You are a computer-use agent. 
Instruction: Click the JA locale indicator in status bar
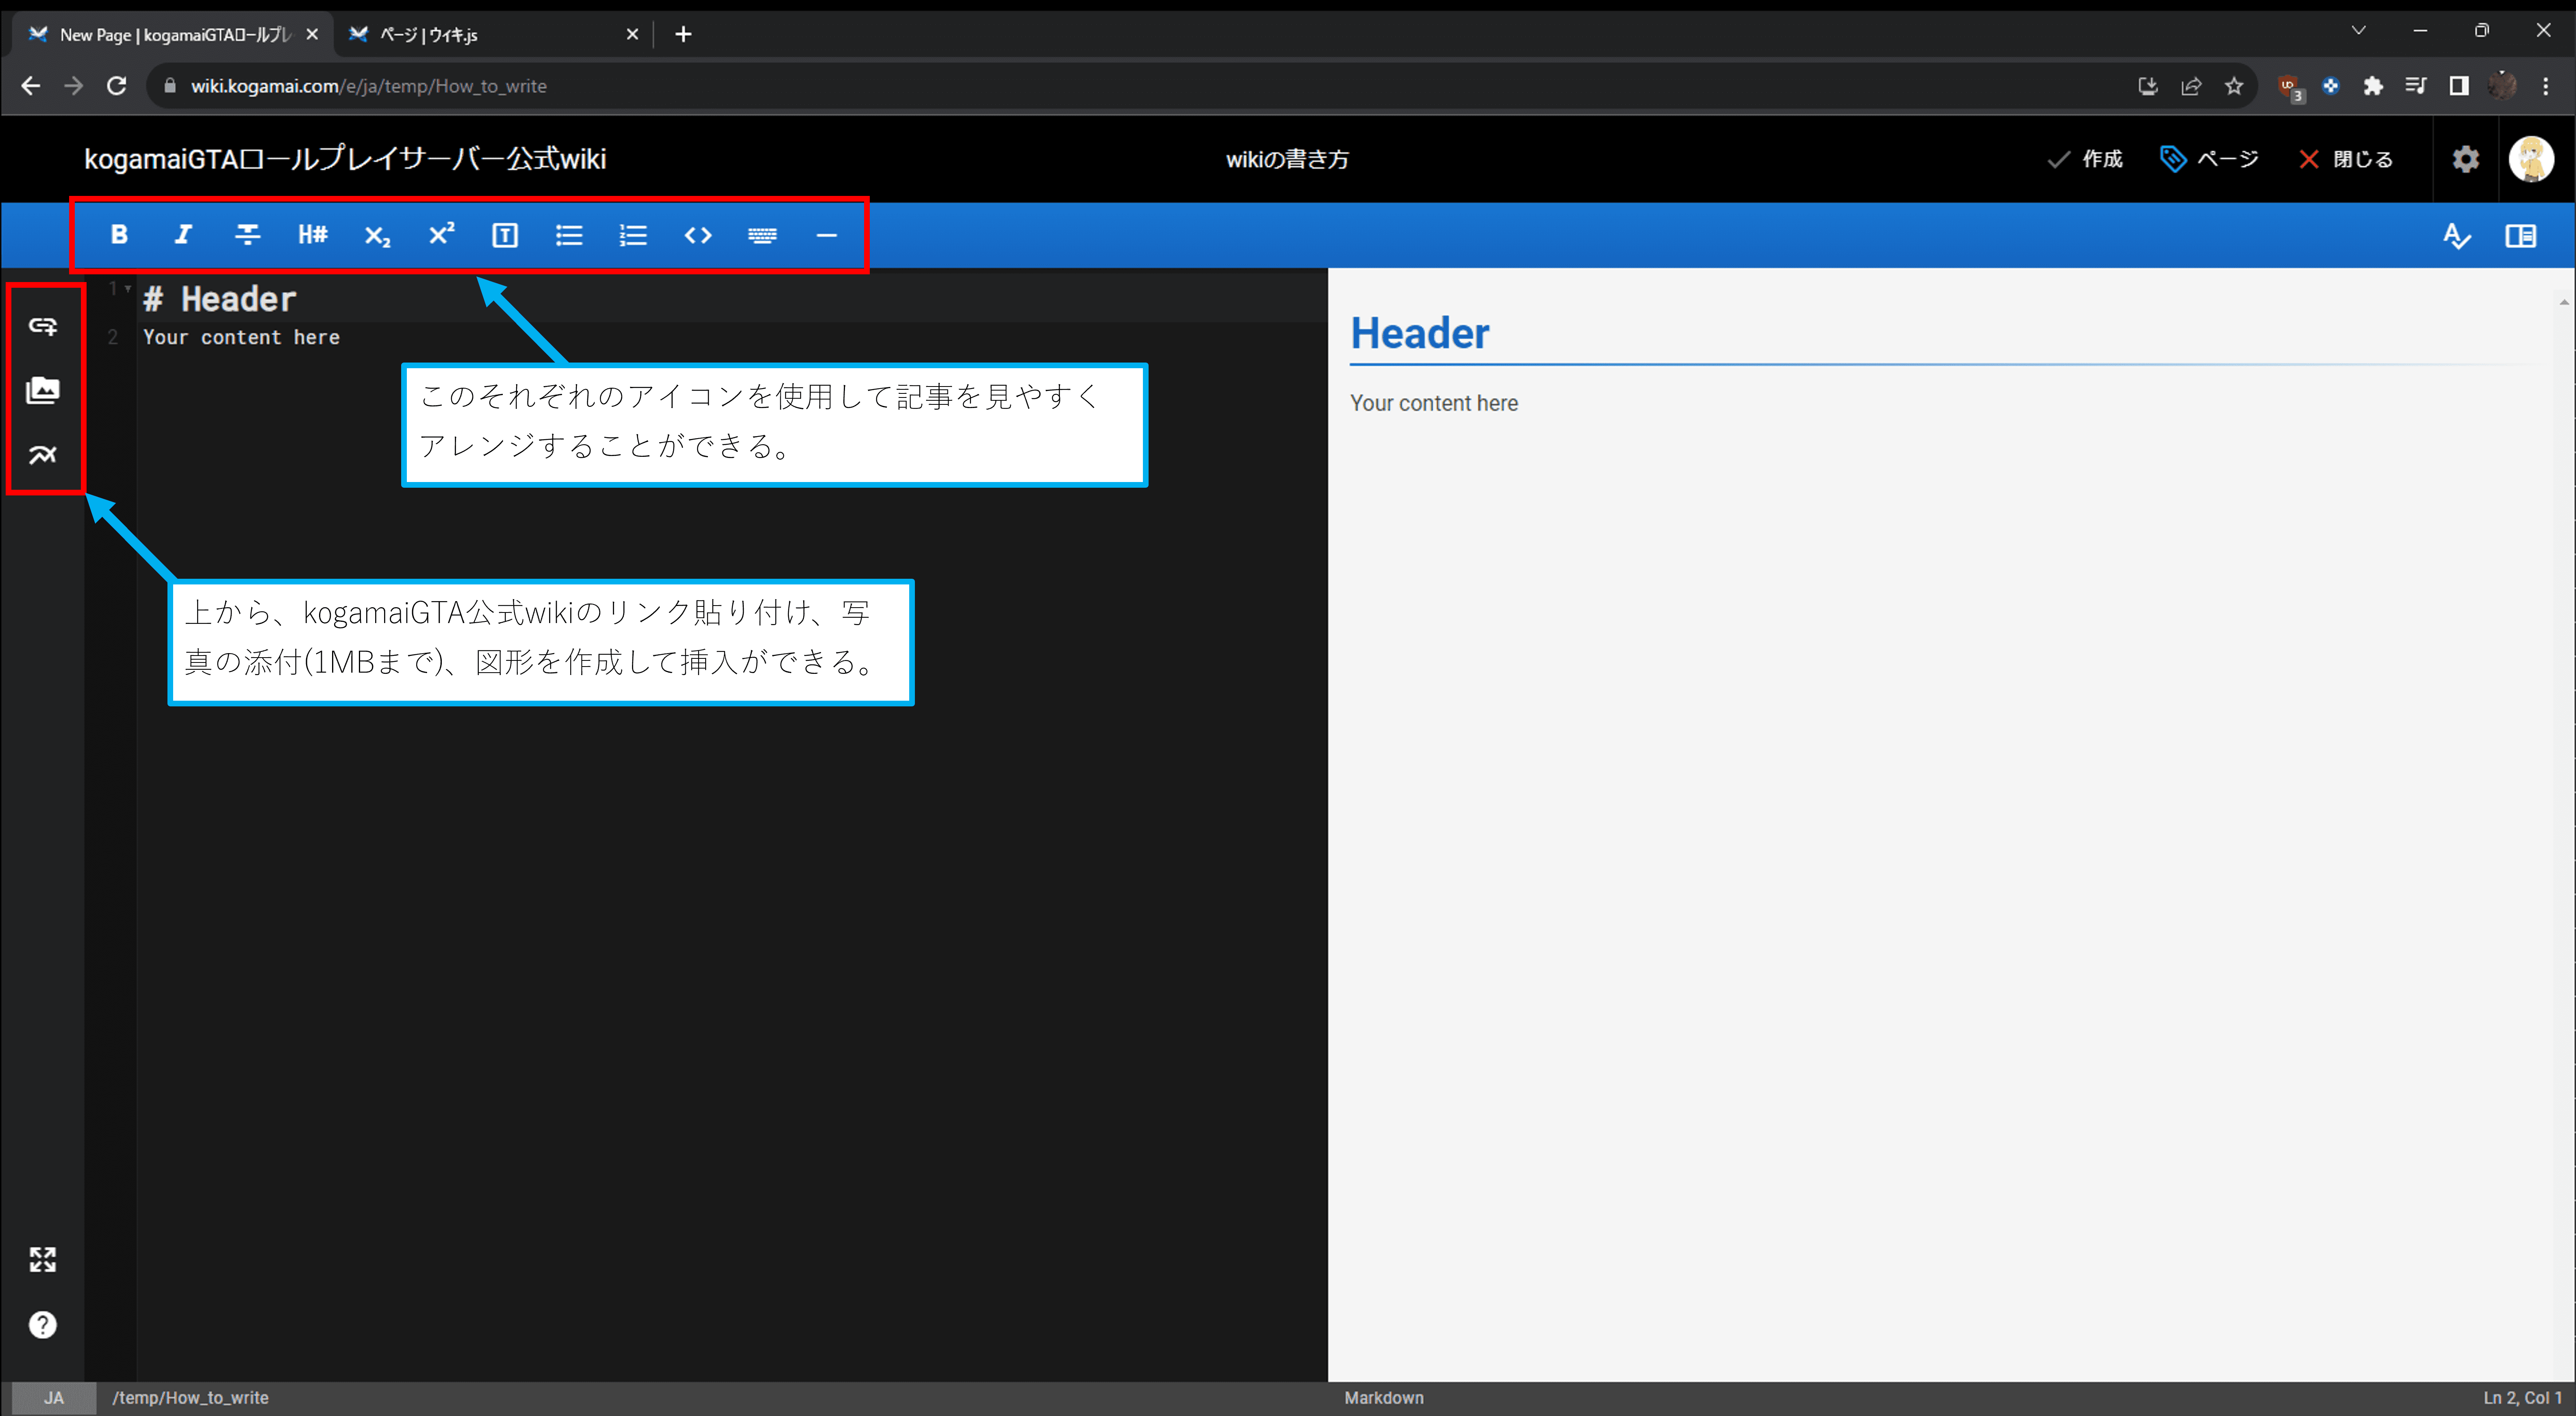54,1398
